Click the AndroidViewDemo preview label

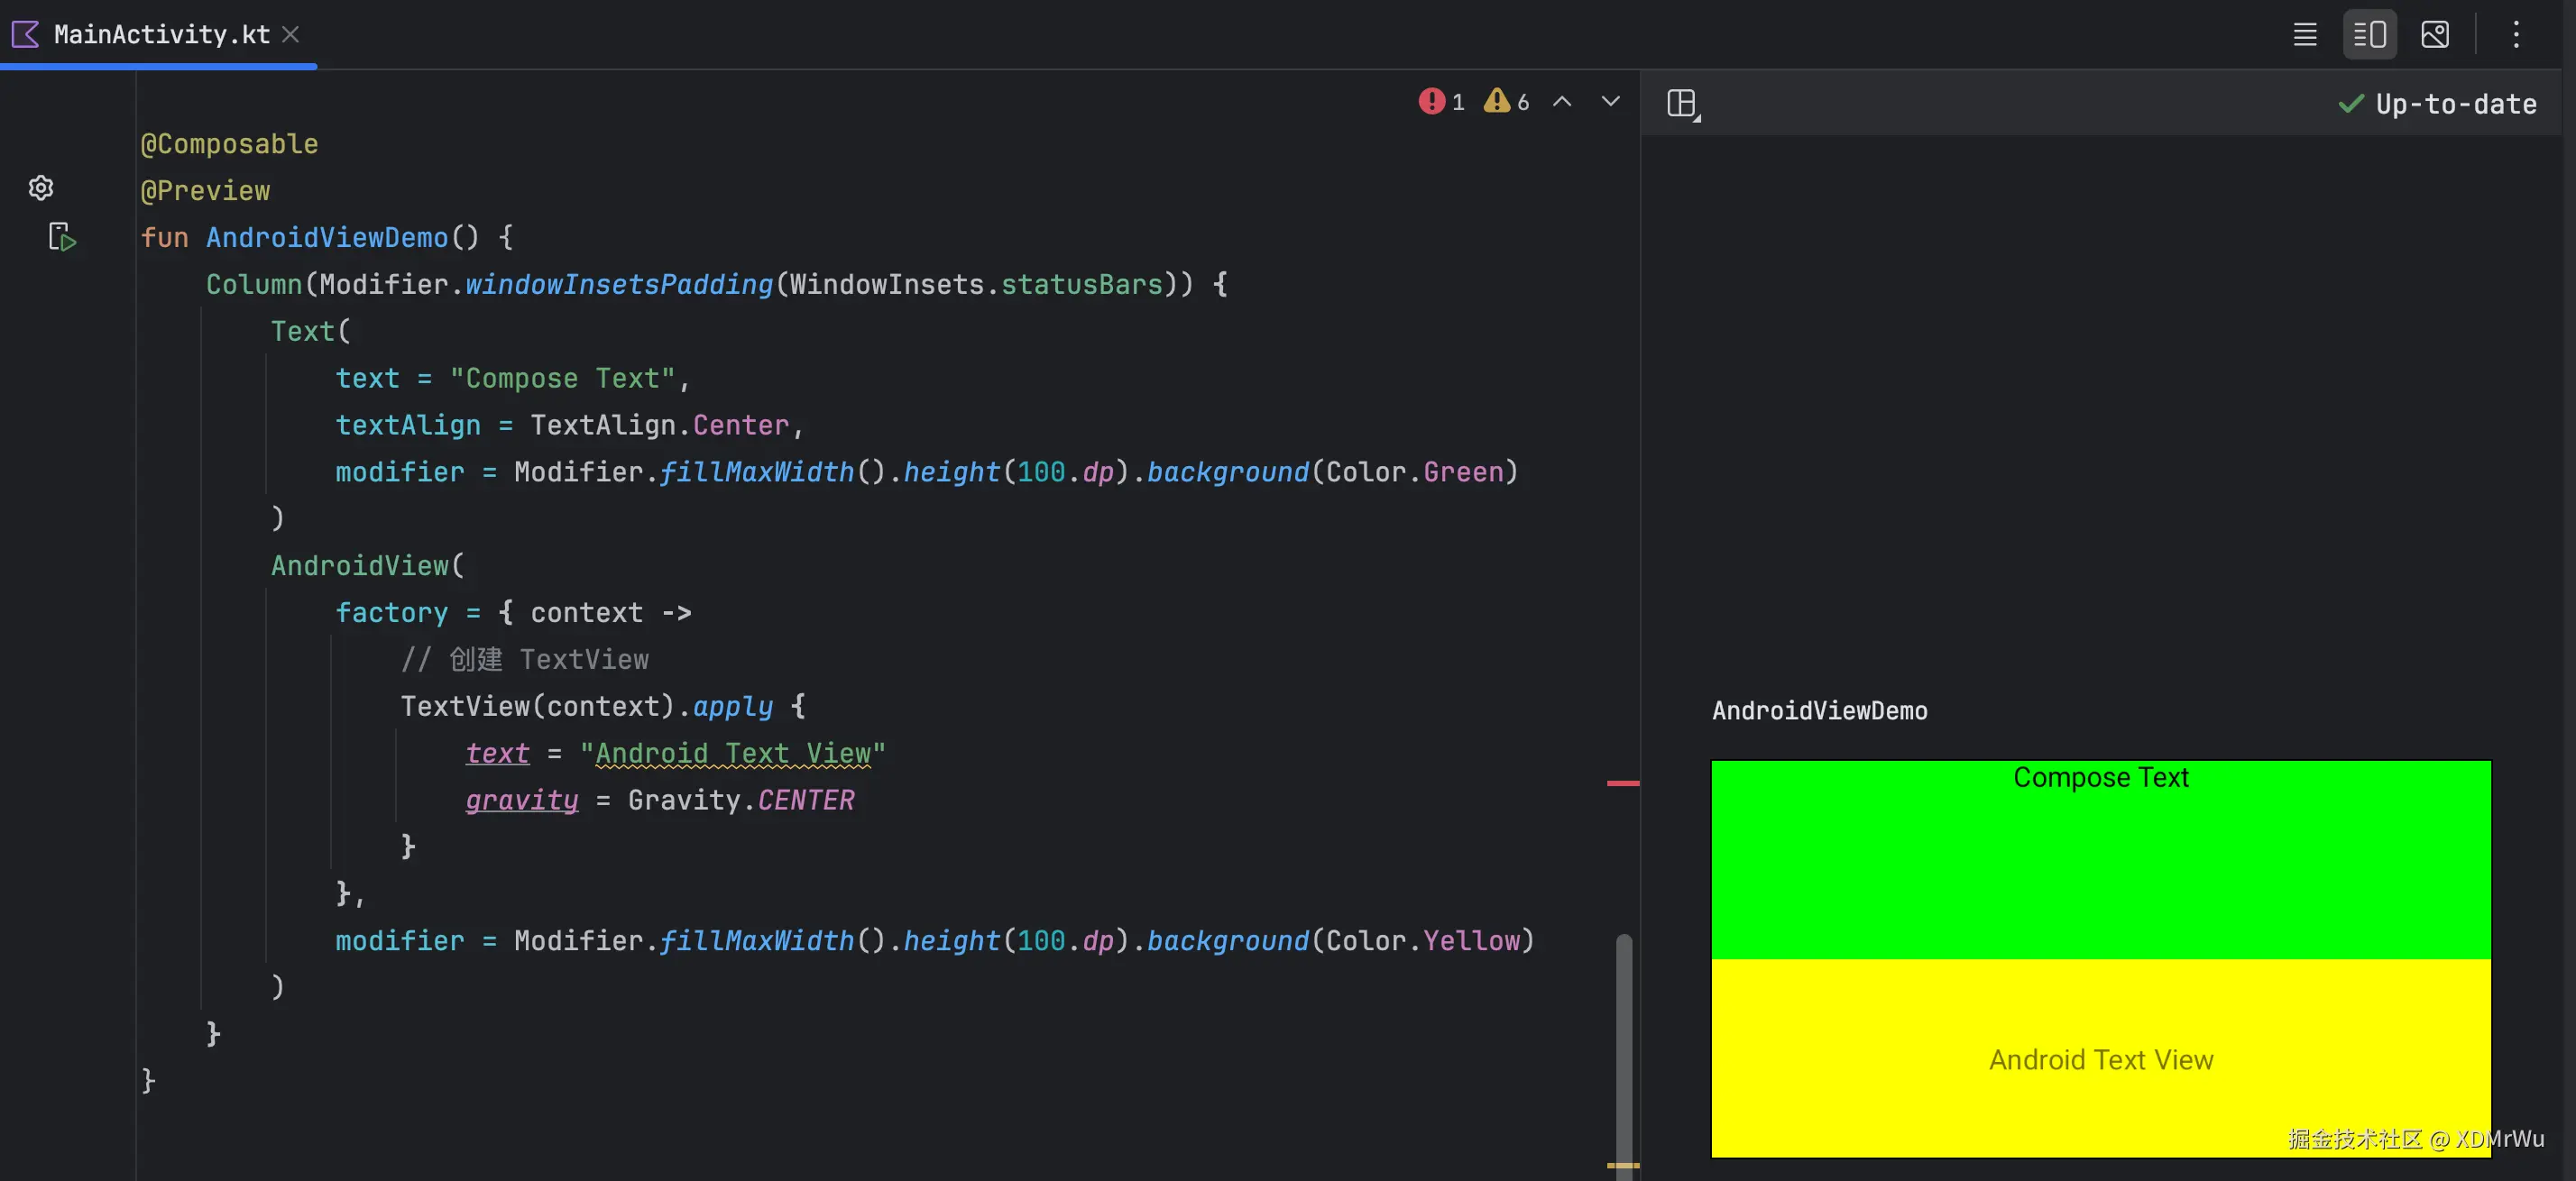click(x=1819, y=710)
